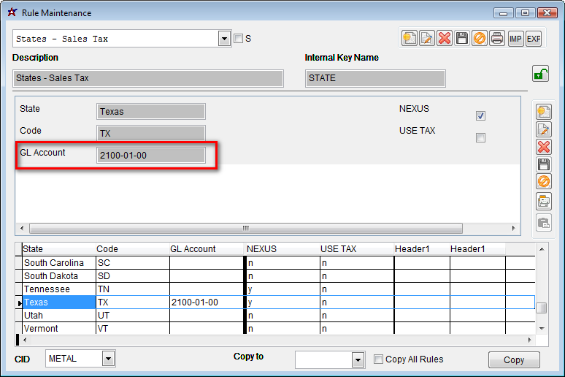Click the EXP export button in top toolbar
Image resolution: width=565 pixels, height=377 pixels.
534,38
